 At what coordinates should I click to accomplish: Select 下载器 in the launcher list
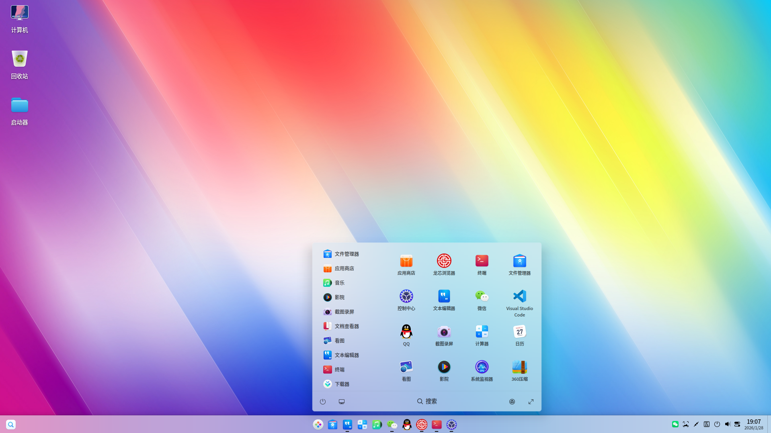(x=342, y=384)
